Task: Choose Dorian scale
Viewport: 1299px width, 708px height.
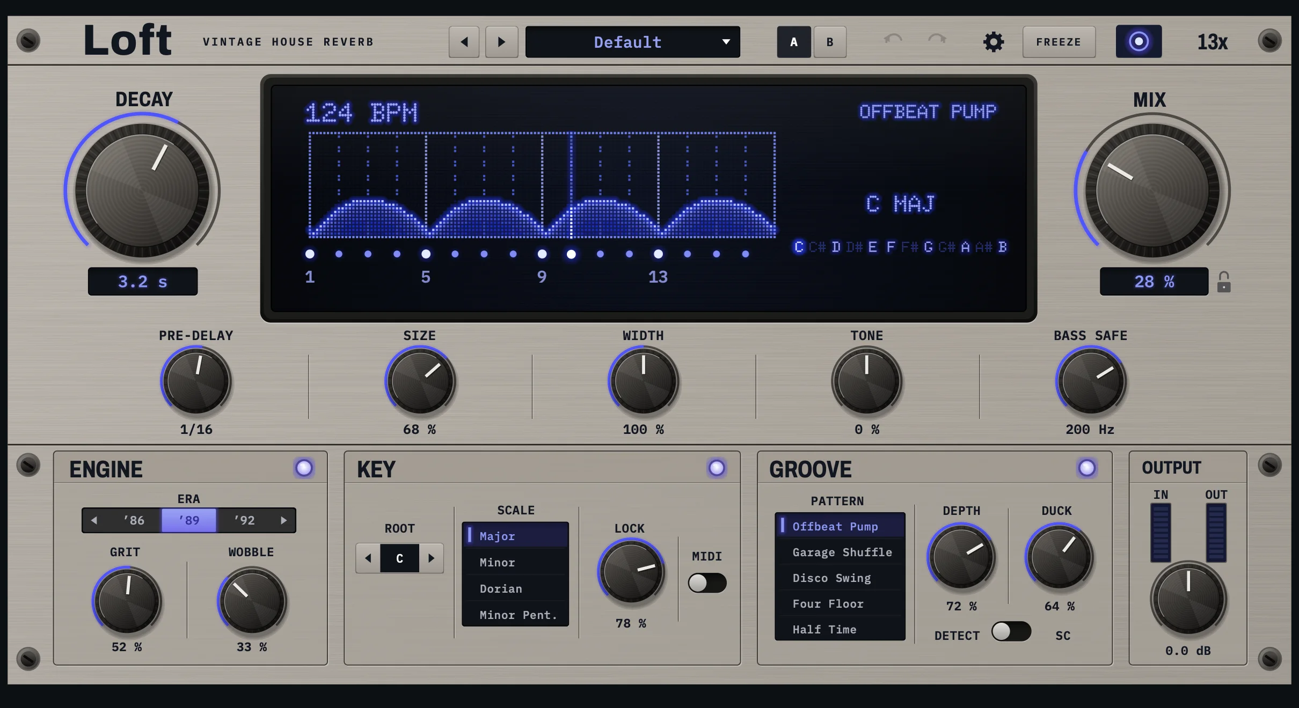Action: pyautogui.click(x=515, y=589)
